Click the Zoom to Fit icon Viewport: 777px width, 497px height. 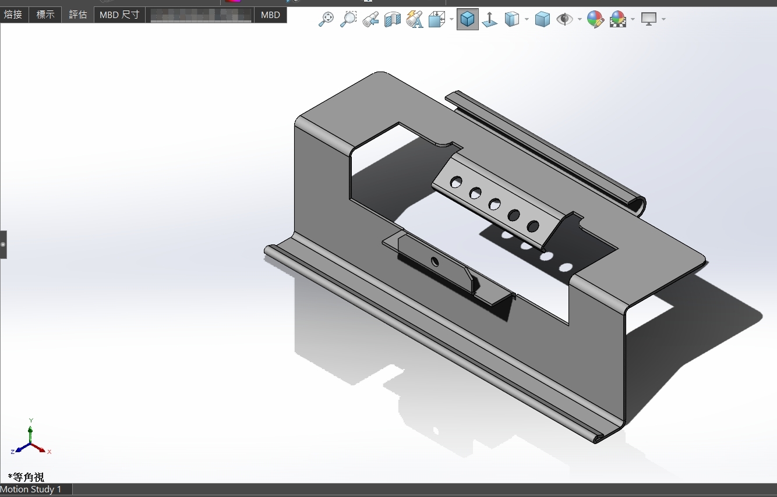326,19
